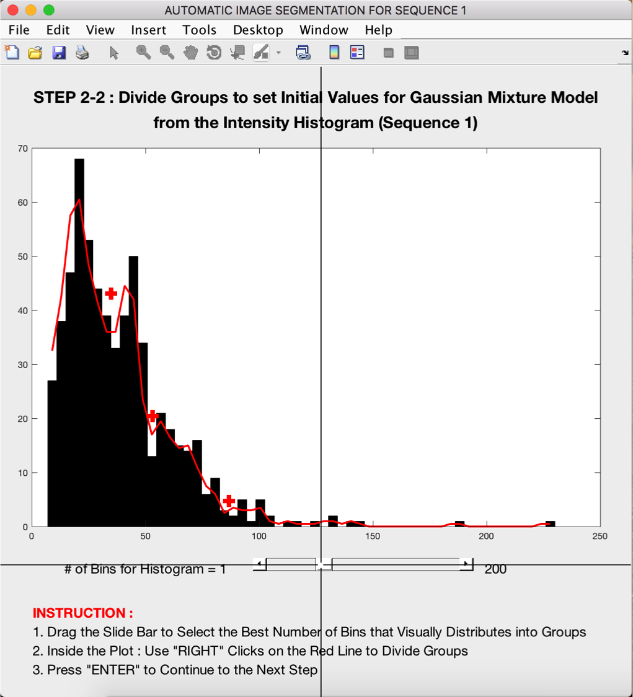Activate the Zoom In magnifier tool
The image size is (633, 697).
(143, 53)
